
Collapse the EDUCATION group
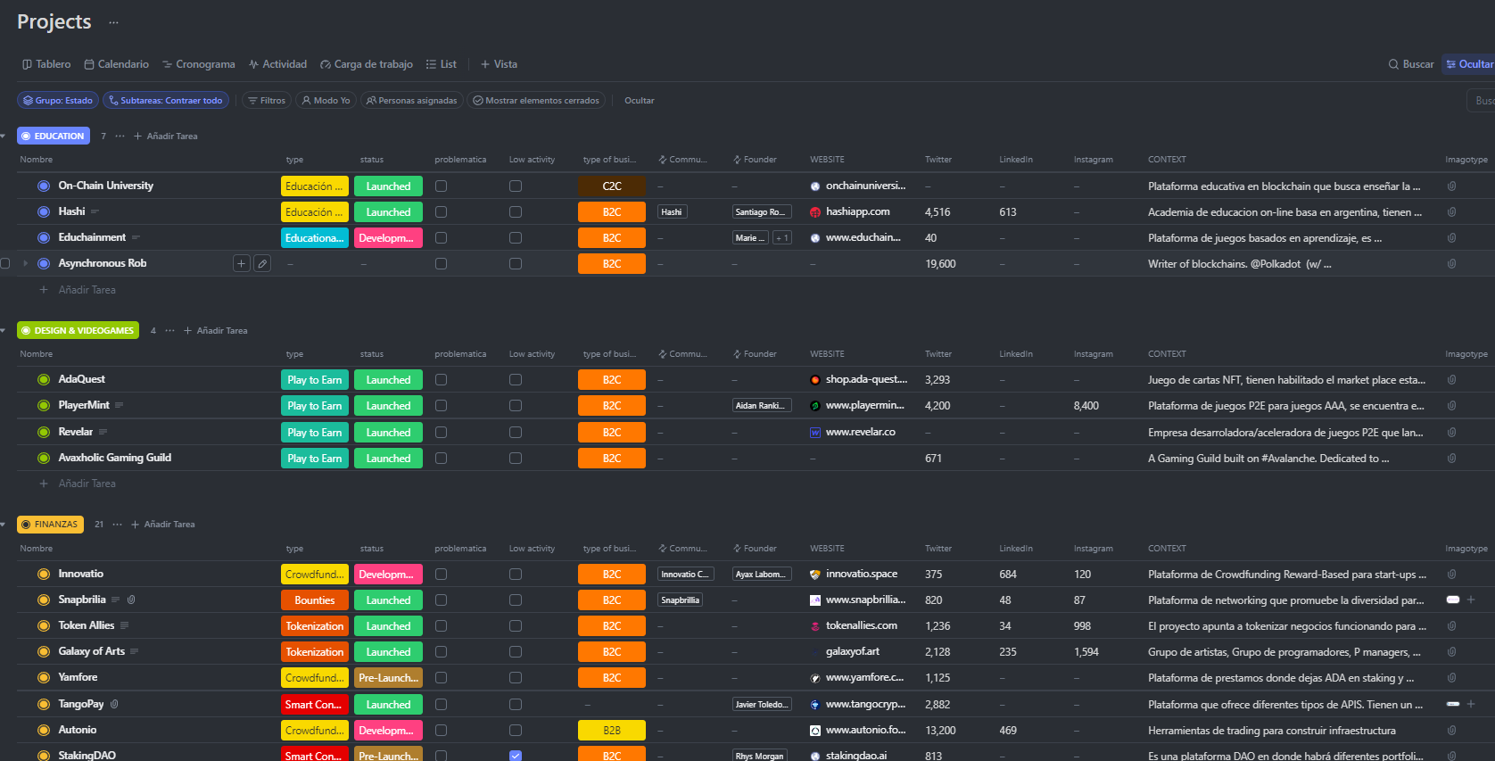coord(4,136)
